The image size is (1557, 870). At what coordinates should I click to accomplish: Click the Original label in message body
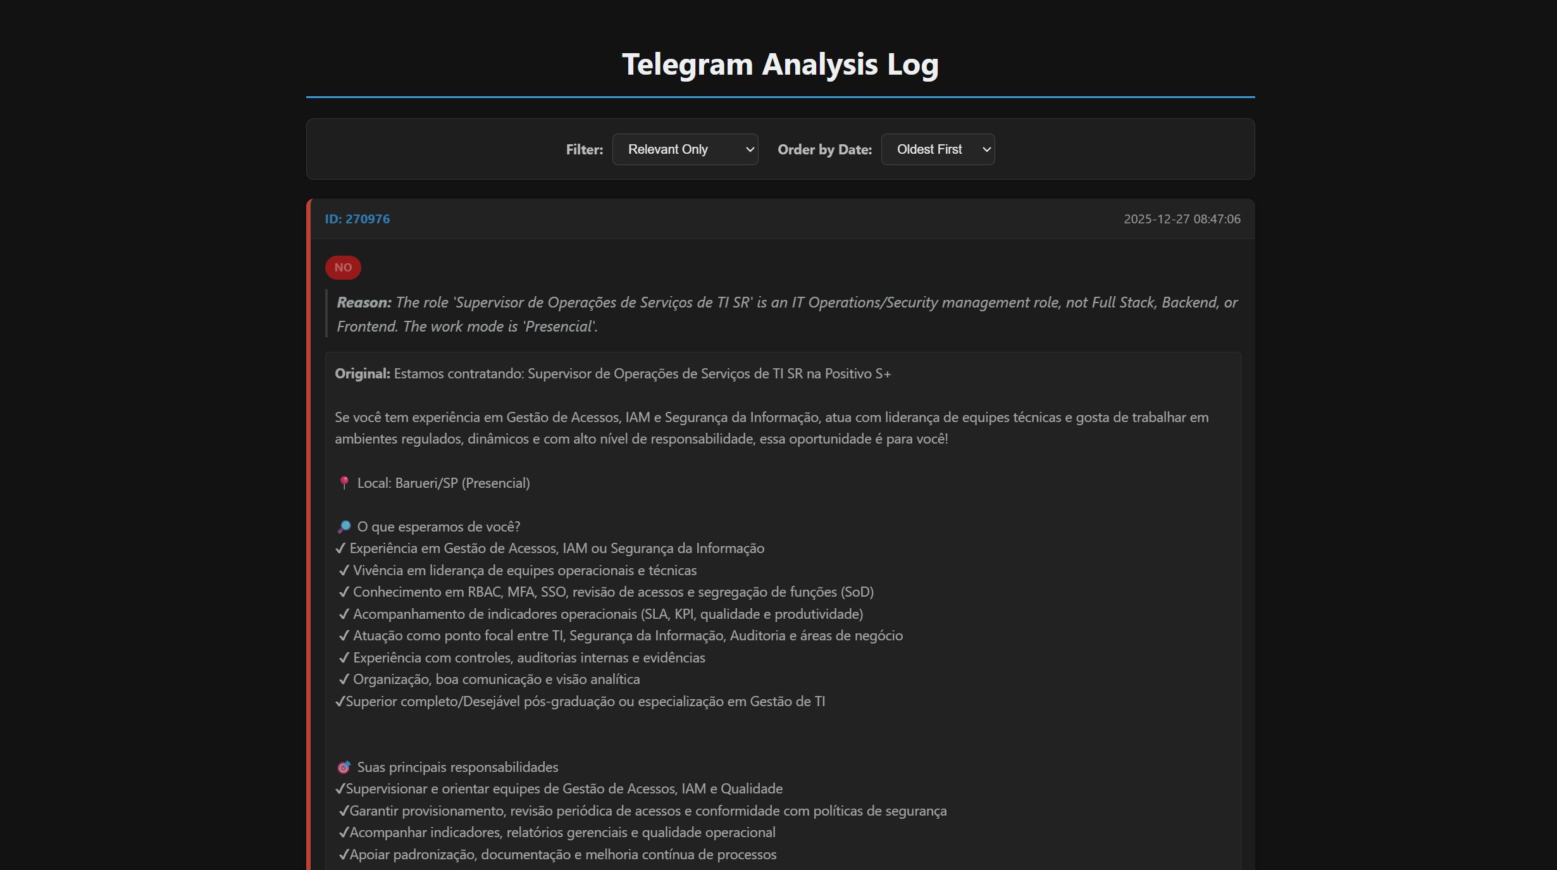[x=362, y=374]
